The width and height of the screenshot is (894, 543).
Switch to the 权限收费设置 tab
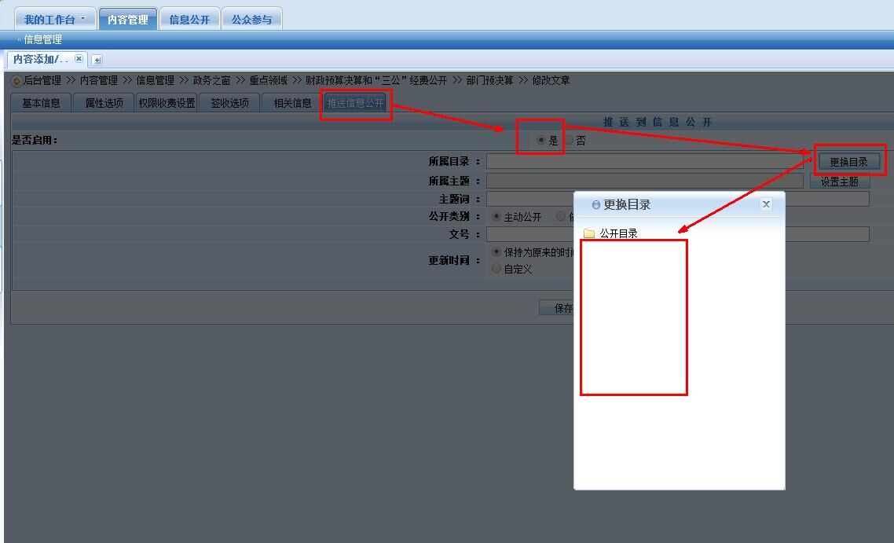tap(167, 103)
